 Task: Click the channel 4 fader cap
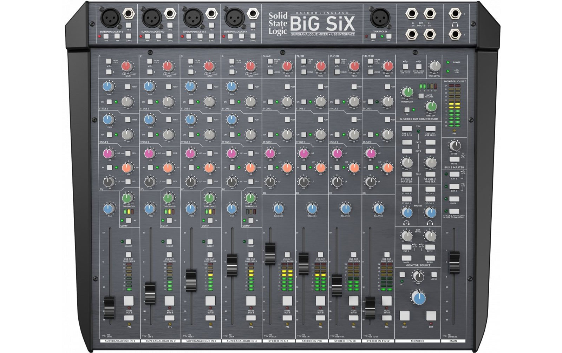(232, 265)
